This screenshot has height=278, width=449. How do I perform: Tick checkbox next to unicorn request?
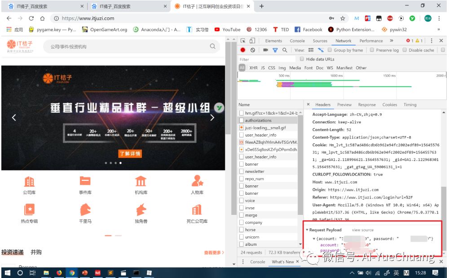pos(242,237)
